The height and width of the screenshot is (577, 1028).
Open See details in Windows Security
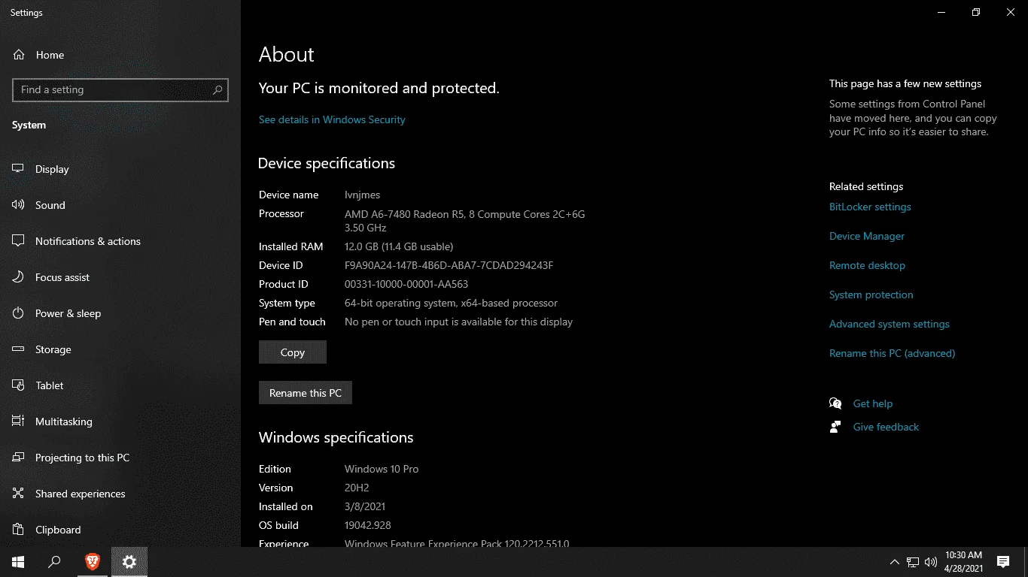[332, 119]
